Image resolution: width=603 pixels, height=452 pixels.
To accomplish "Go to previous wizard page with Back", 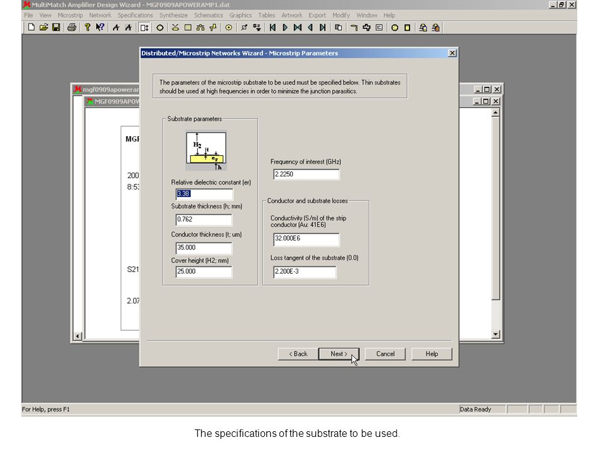I will 298,354.
